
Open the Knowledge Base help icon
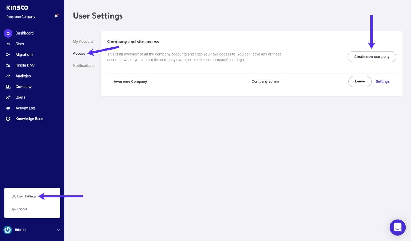(x=8, y=119)
